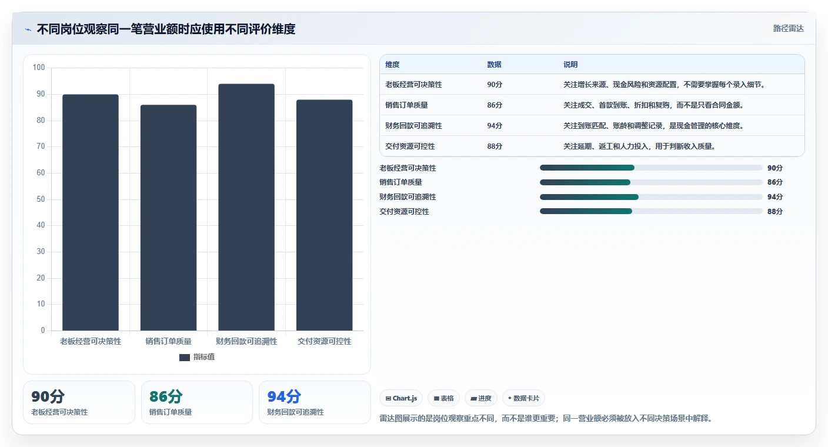Click the 说明 column header

point(570,65)
